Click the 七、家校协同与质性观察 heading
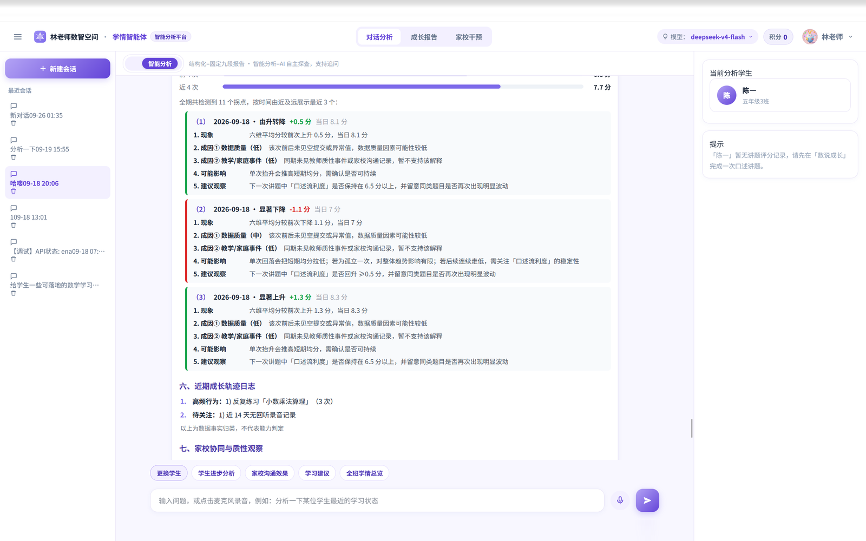Screen dimensions: 866x541 click(221, 448)
